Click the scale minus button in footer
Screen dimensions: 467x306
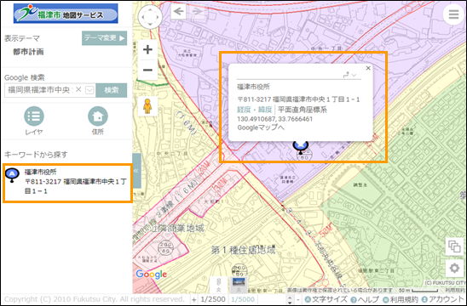pos(297,300)
